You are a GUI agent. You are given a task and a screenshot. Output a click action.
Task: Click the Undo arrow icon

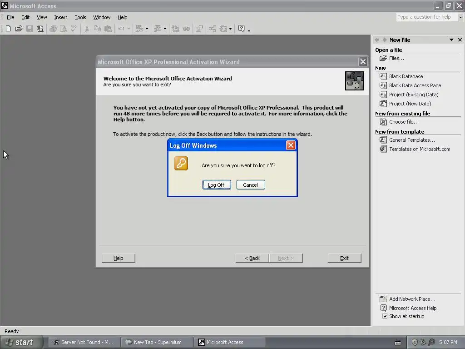pos(121,29)
